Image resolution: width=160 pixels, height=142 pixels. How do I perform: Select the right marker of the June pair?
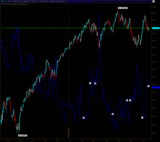(x=130, y=100)
